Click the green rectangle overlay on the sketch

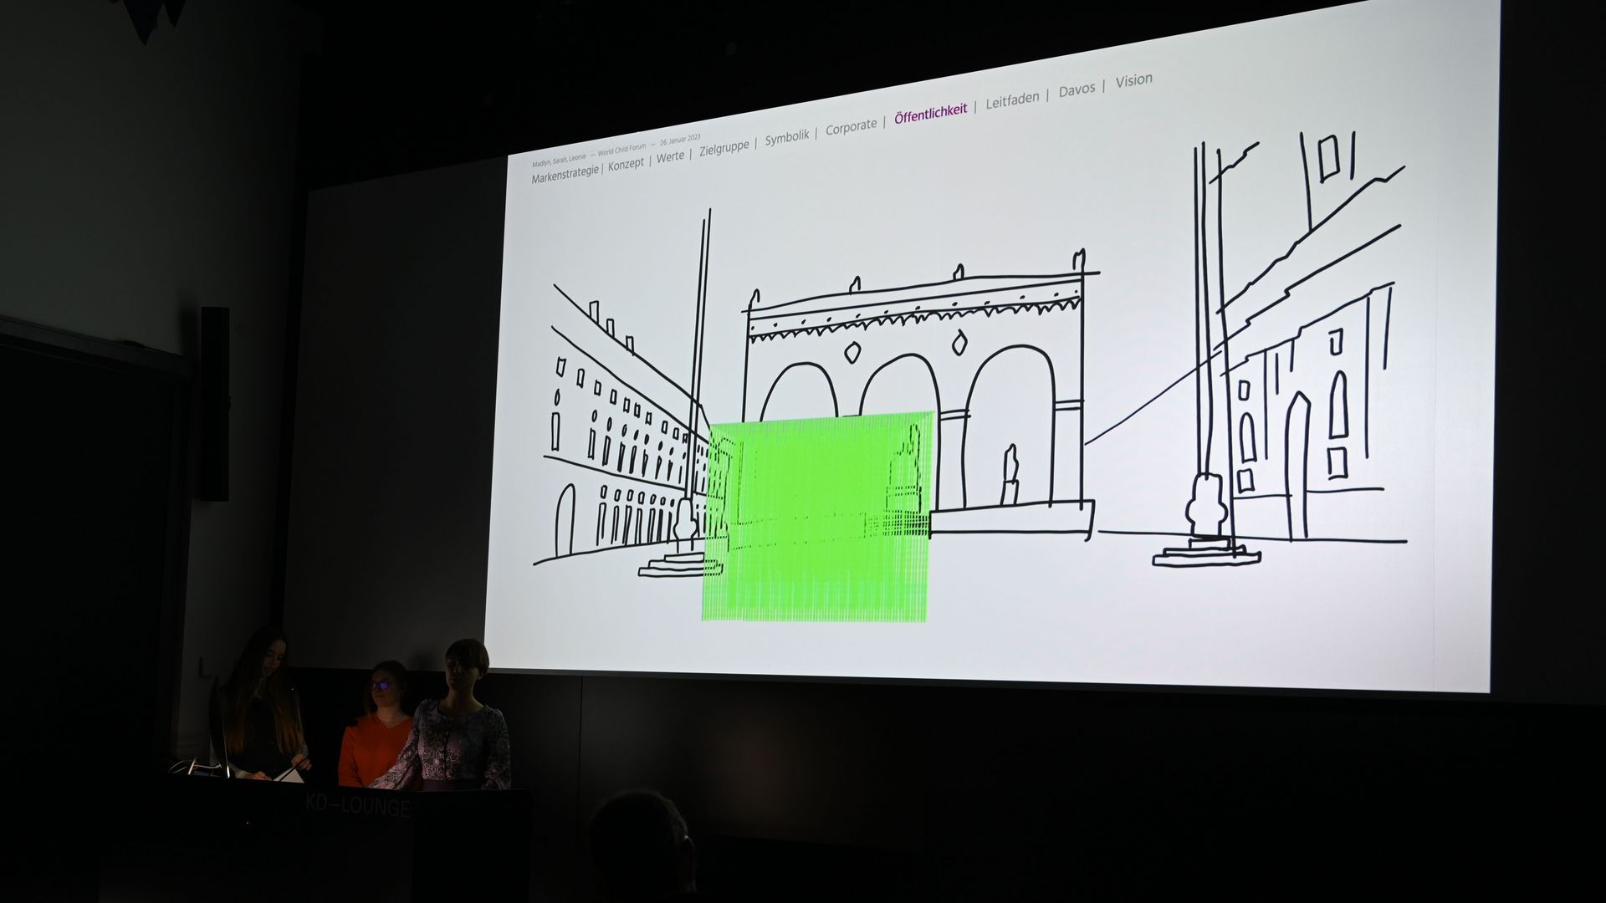816,517
